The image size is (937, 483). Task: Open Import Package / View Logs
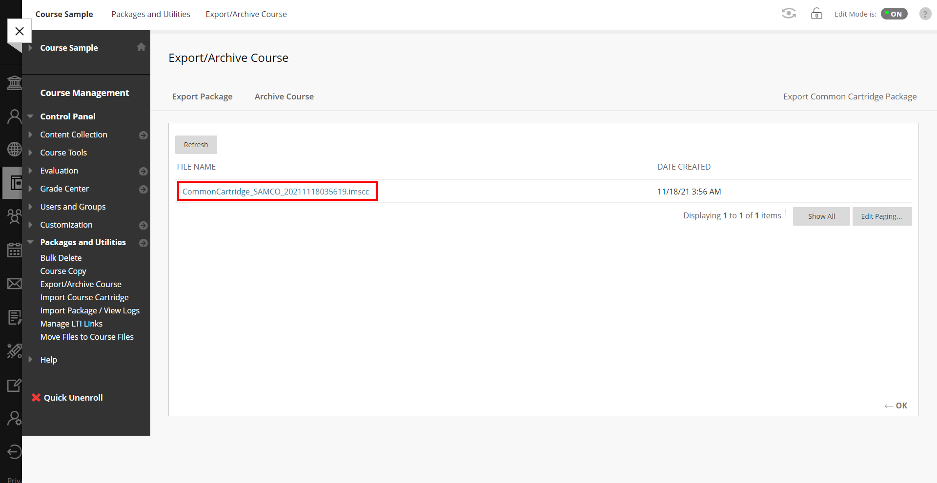pyautogui.click(x=90, y=310)
